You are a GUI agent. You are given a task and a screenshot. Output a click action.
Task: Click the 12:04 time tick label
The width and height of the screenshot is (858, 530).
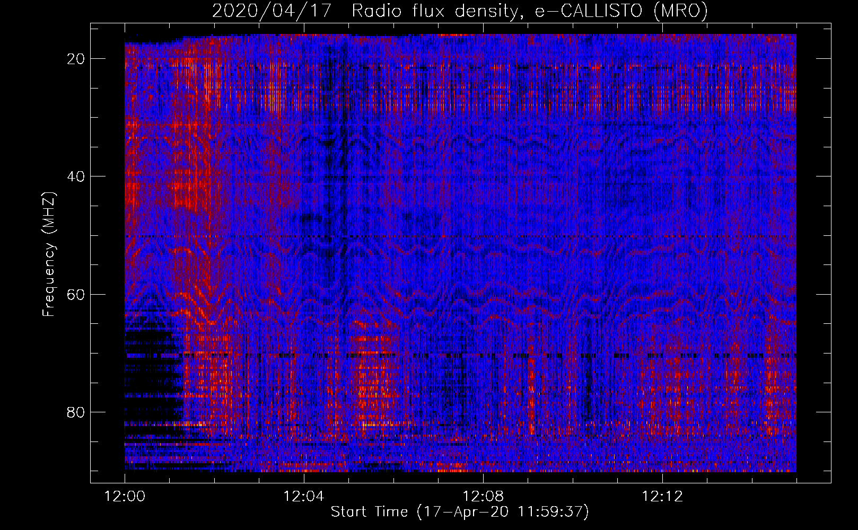304,497
